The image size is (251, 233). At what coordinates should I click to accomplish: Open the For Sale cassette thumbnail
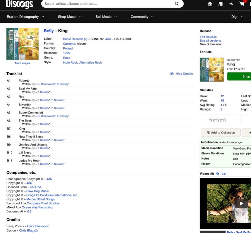coord(212,70)
